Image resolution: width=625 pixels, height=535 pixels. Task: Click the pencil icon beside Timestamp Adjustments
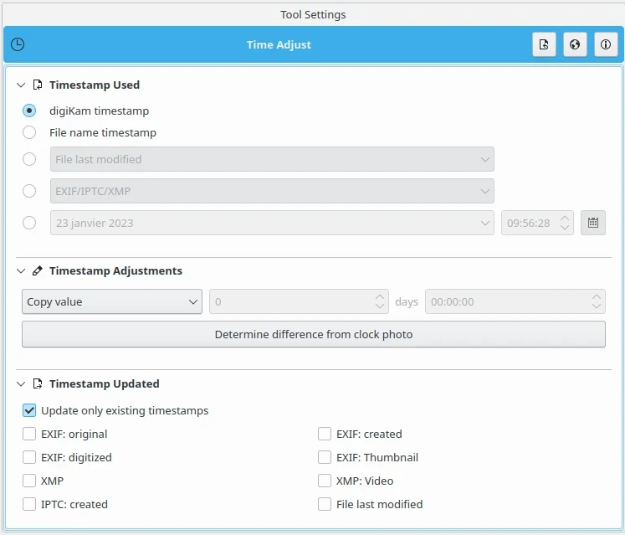click(x=38, y=271)
